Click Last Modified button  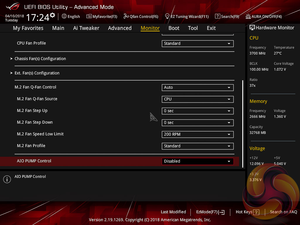173,212
